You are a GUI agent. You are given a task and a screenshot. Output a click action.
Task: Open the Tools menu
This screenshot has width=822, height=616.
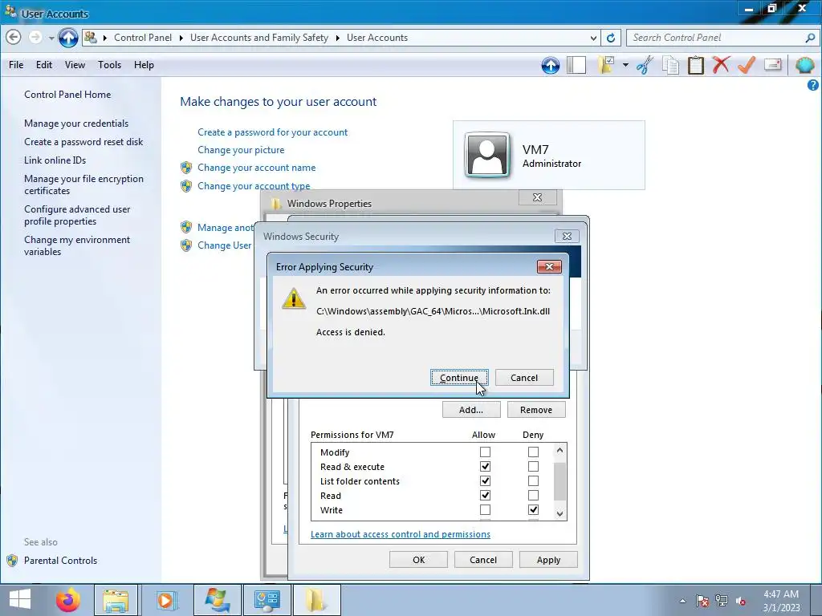(x=109, y=64)
